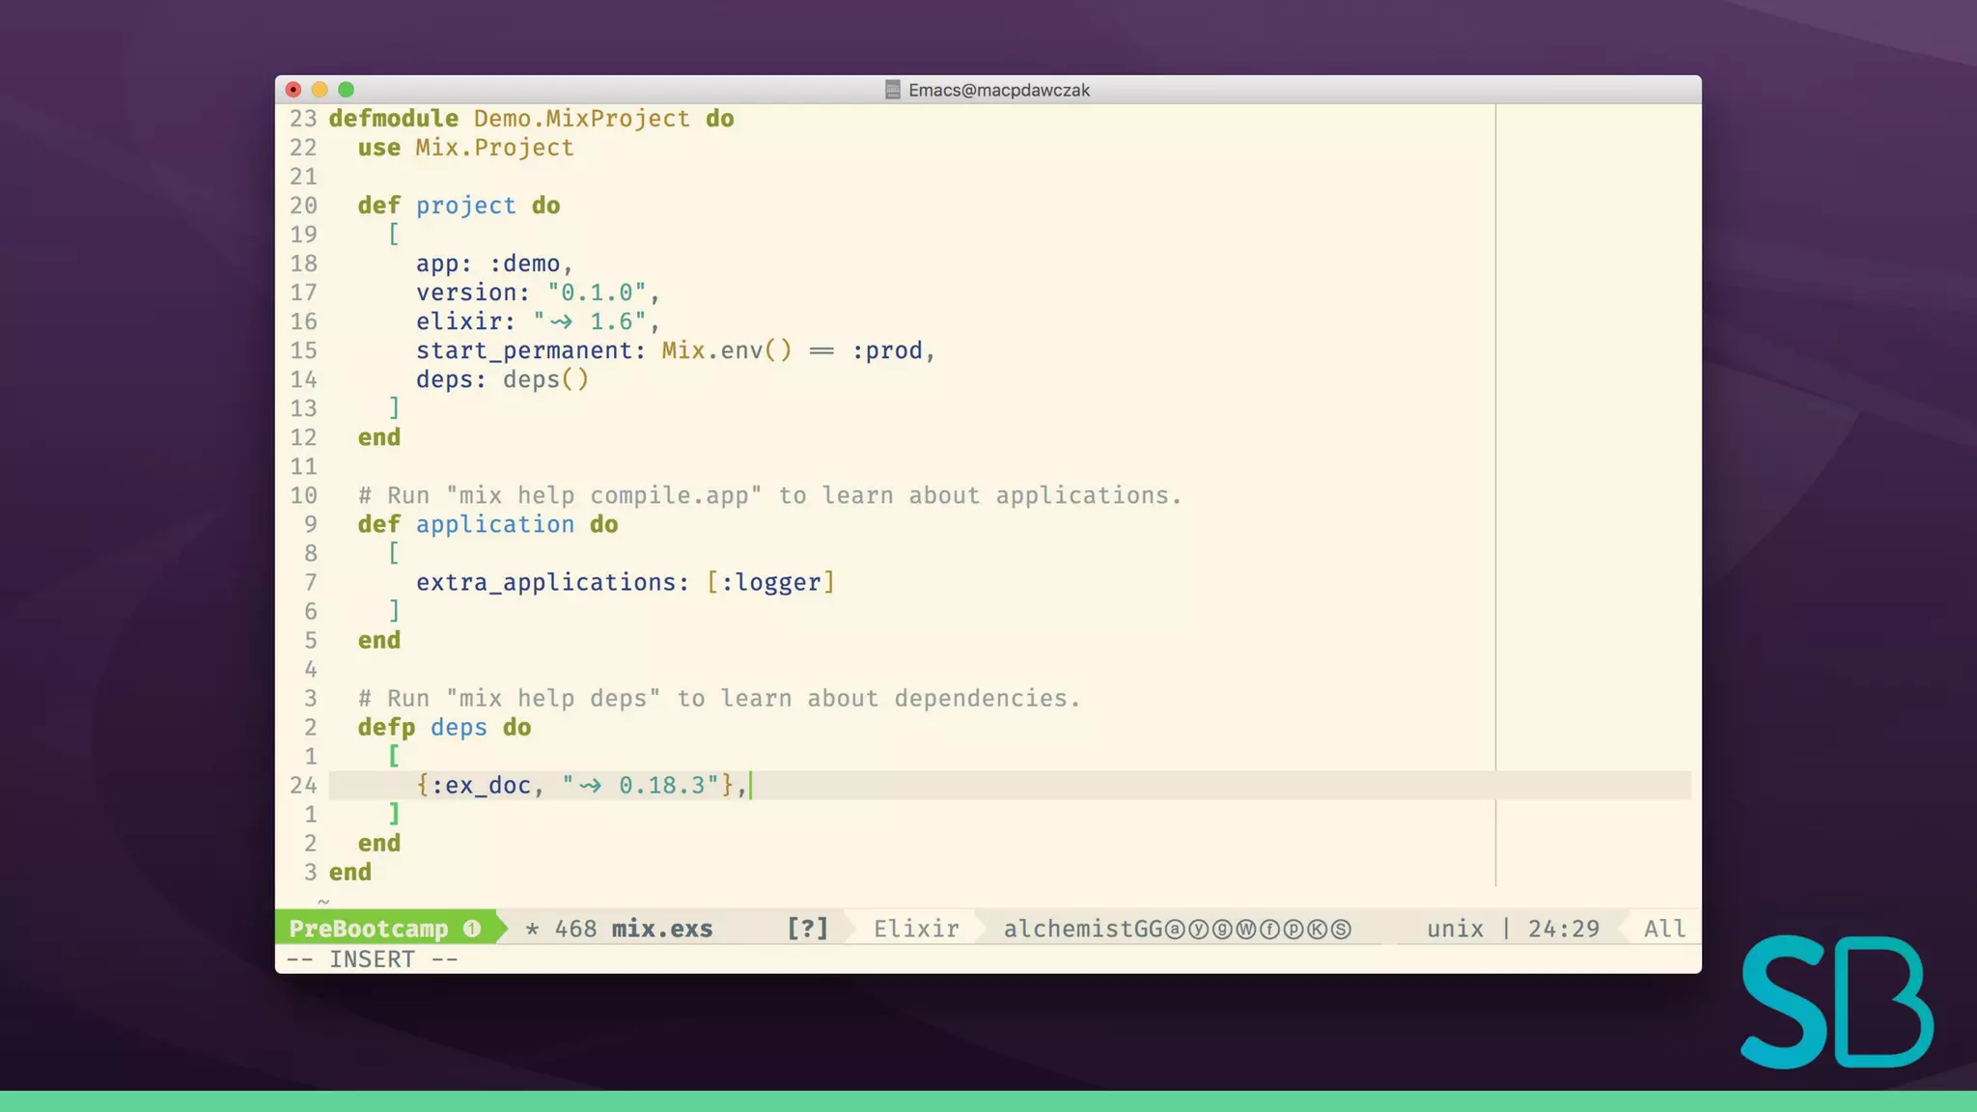Click the PreBootcamp perspective segment
This screenshot has height=1112, width=1977.
coord(369,929)
